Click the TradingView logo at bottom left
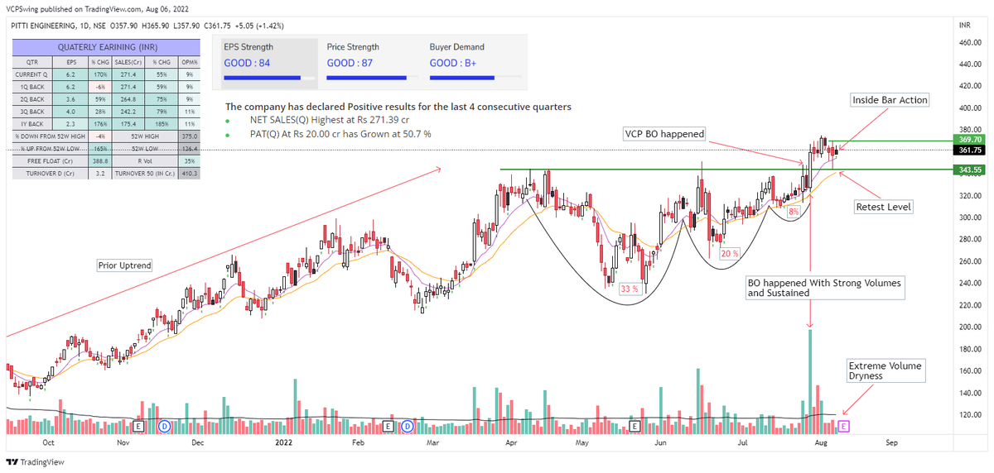This screenshot has width=994, height=473. click(x=35, y=462)
